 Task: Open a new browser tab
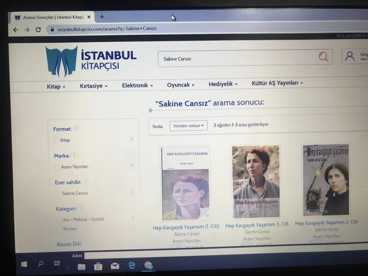102,17
